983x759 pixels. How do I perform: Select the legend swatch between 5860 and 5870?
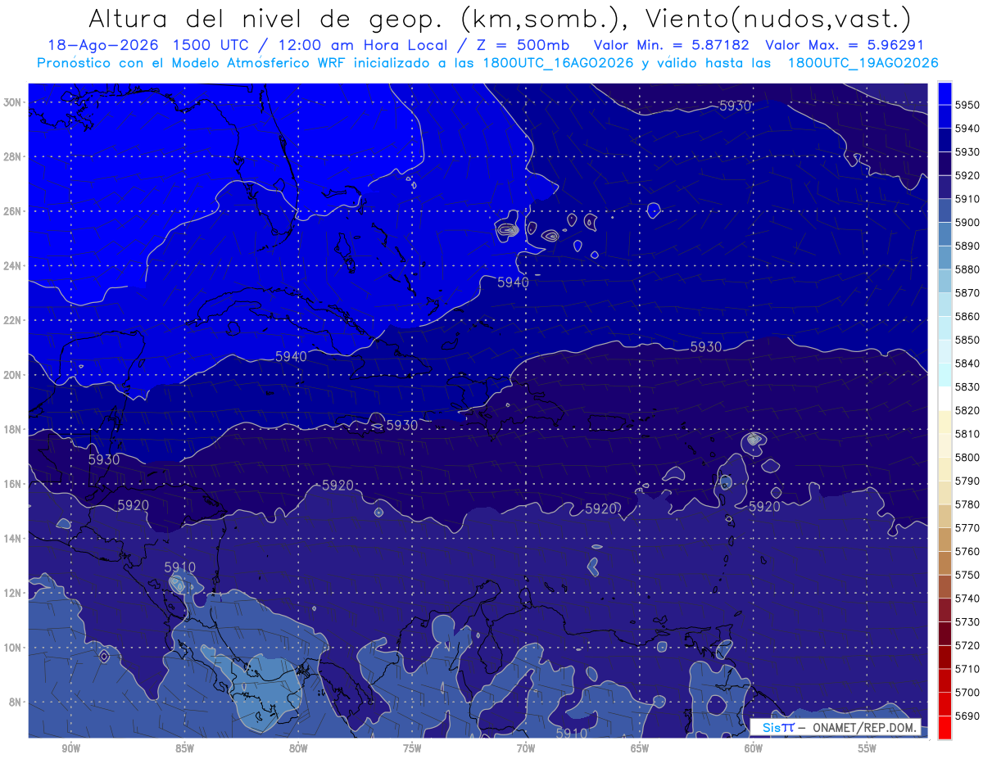(x=944, y=305)
